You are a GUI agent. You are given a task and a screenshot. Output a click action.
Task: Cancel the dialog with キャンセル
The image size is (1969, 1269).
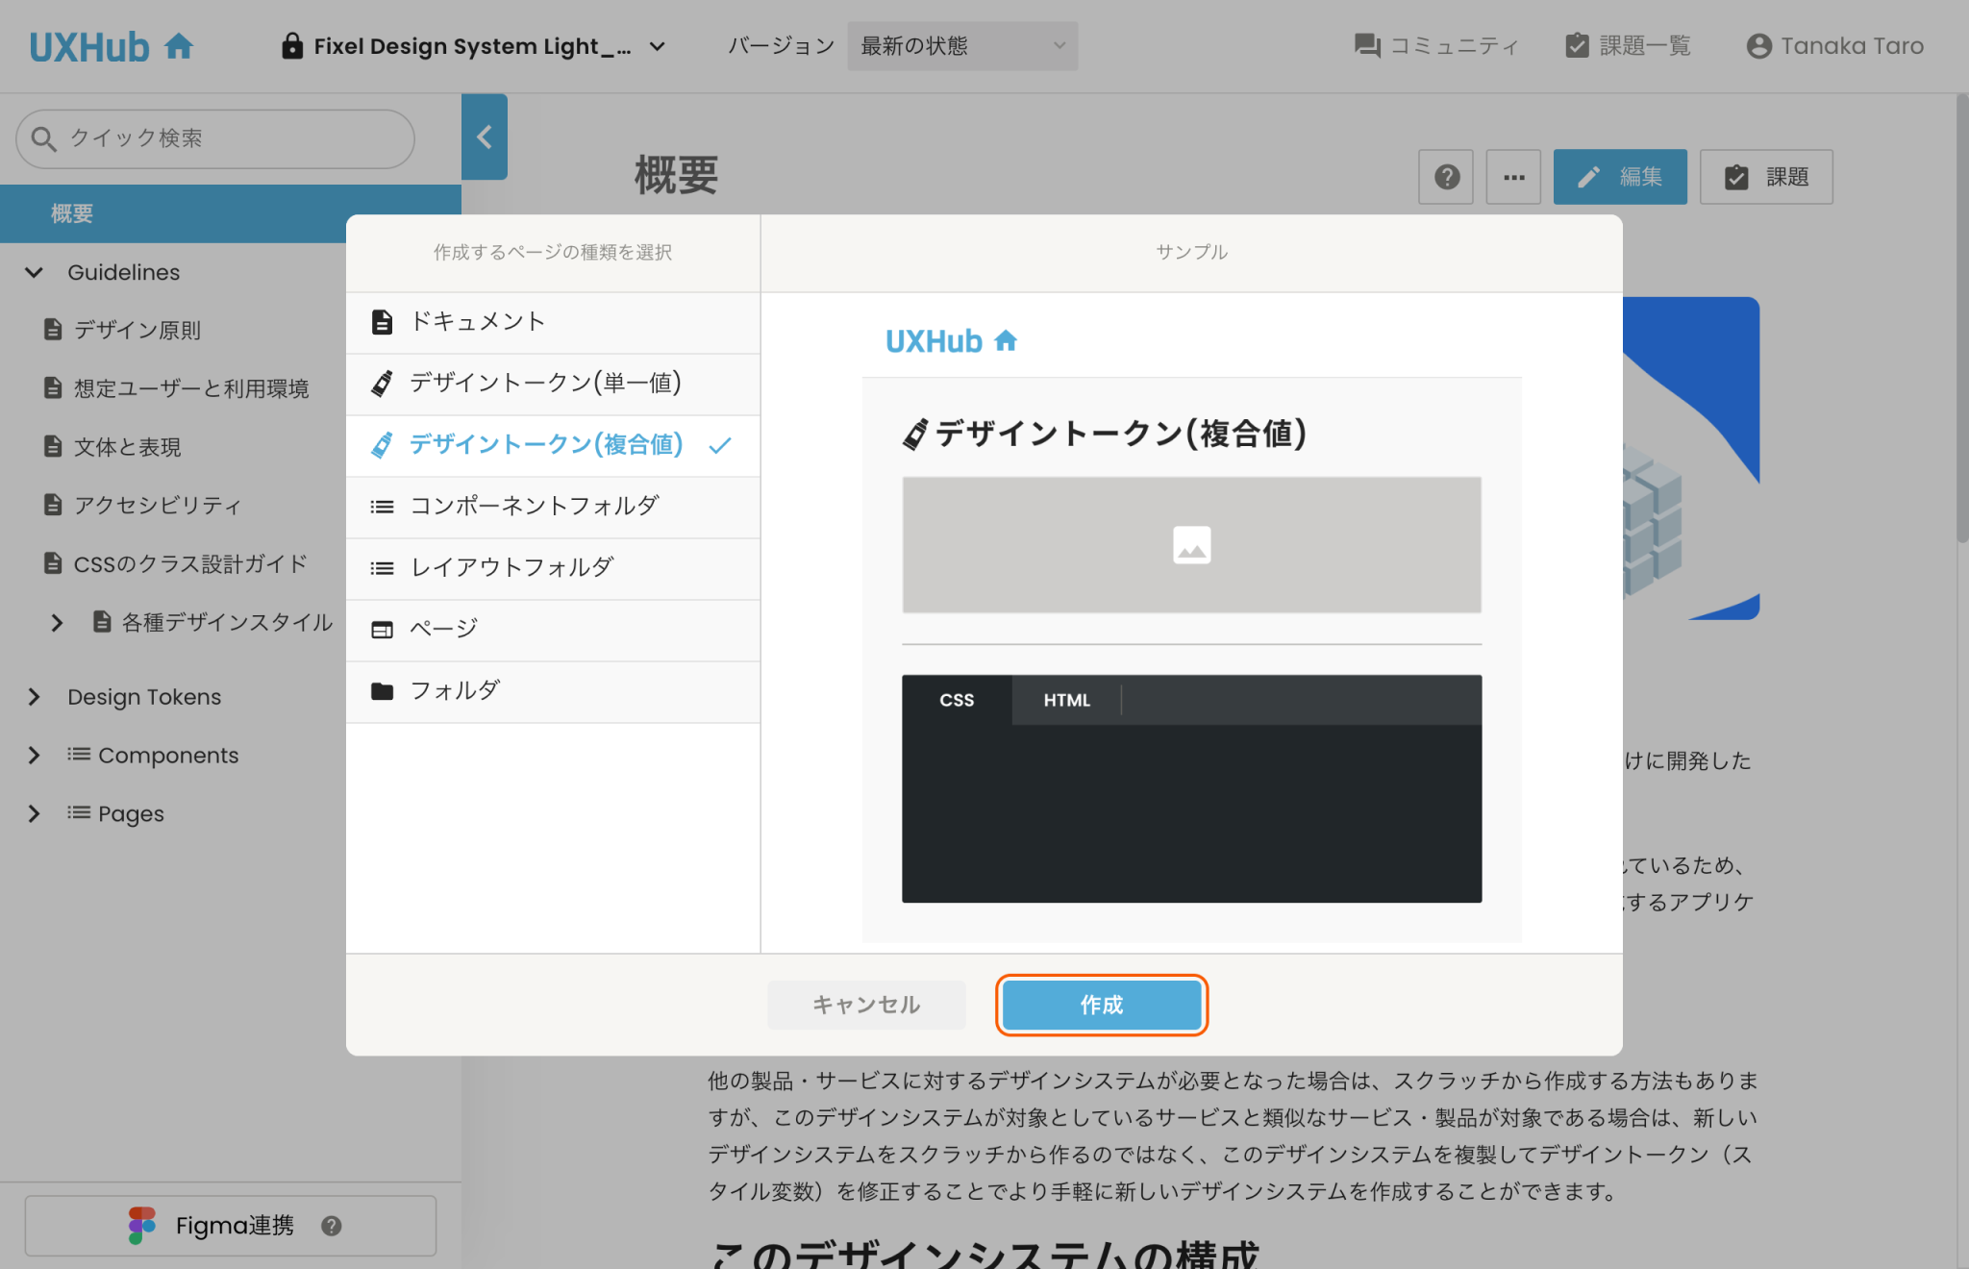pyautogui.click(x=865, y=1005)
